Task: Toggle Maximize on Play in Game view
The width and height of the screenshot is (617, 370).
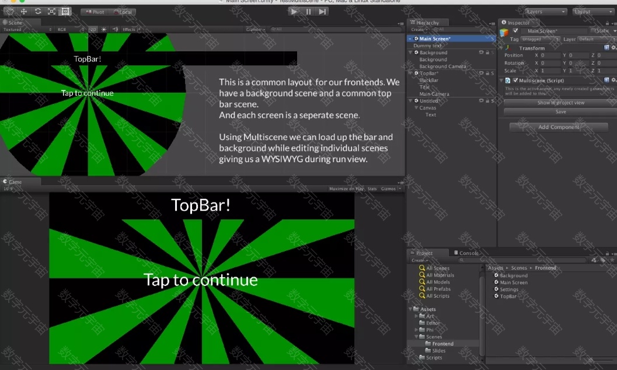Action: pyautogui.click(x=346, y=189)
